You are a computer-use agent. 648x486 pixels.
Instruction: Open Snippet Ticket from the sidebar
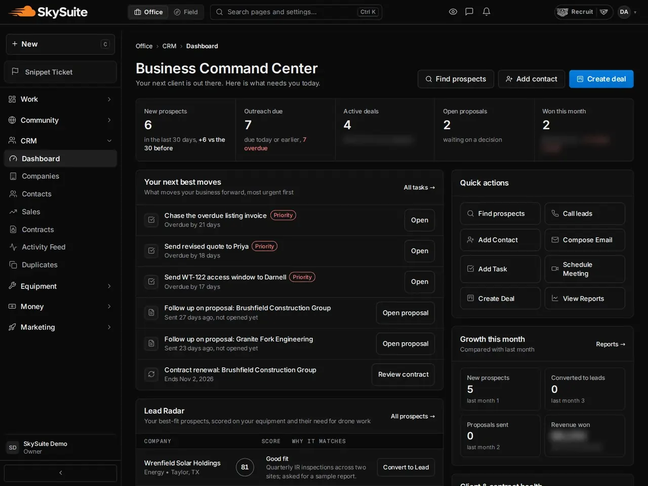pos(60,72)
